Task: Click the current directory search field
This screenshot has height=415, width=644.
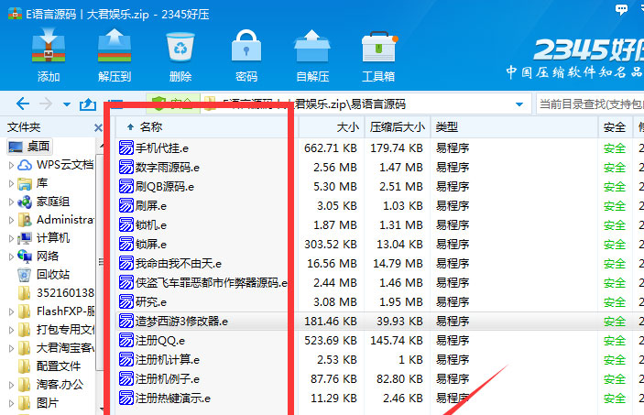Action: 588,104
